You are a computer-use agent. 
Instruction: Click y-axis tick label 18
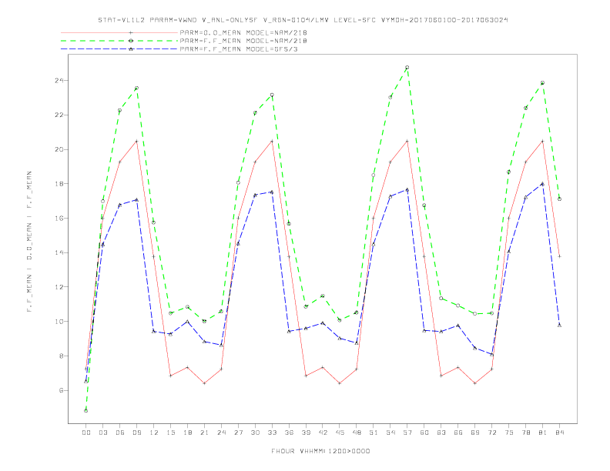pos(59,184)
